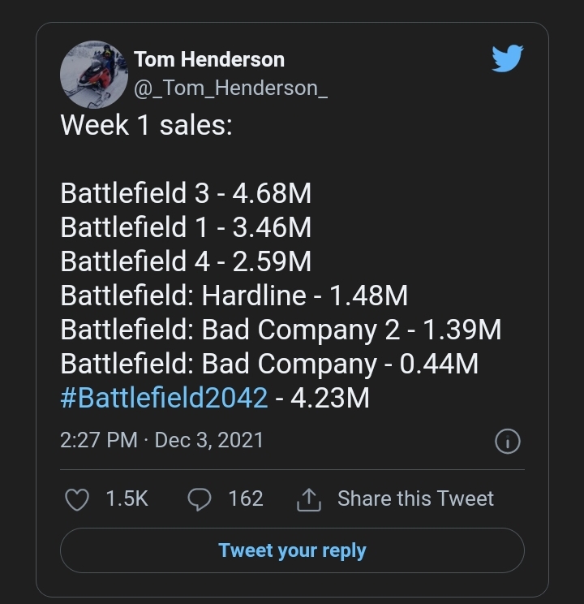Screen dimensions: 584x604
Task: Click the Week 1 sales heading text
Action: pyautogui.click(x=146, y=125)
